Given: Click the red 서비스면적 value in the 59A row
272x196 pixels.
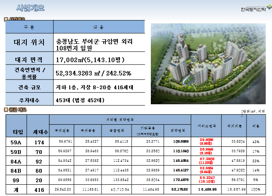Looking at the screenshot, I should point(206,142).
